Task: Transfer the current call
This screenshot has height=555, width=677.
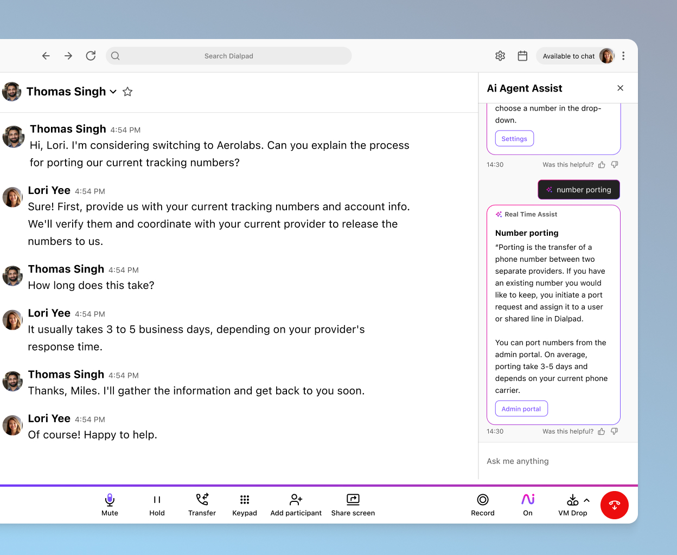Action: click(202, 505)
